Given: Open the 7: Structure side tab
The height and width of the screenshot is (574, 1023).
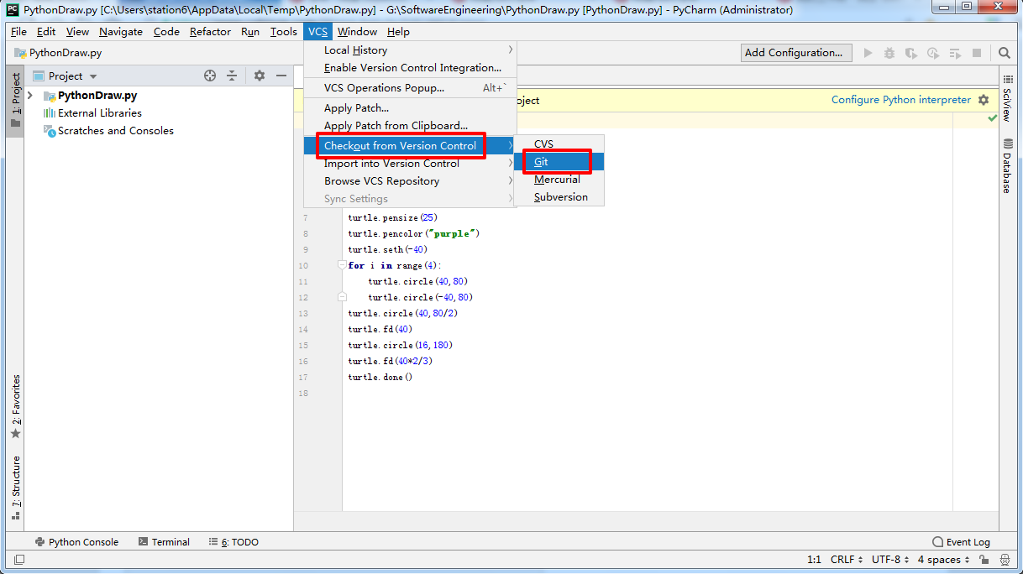Looking at the screenshot, I should tap(15, 488).
